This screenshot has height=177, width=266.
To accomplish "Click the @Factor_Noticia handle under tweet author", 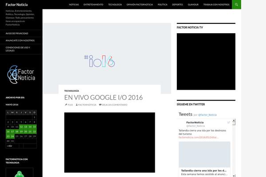I will (x=196, y=126).
